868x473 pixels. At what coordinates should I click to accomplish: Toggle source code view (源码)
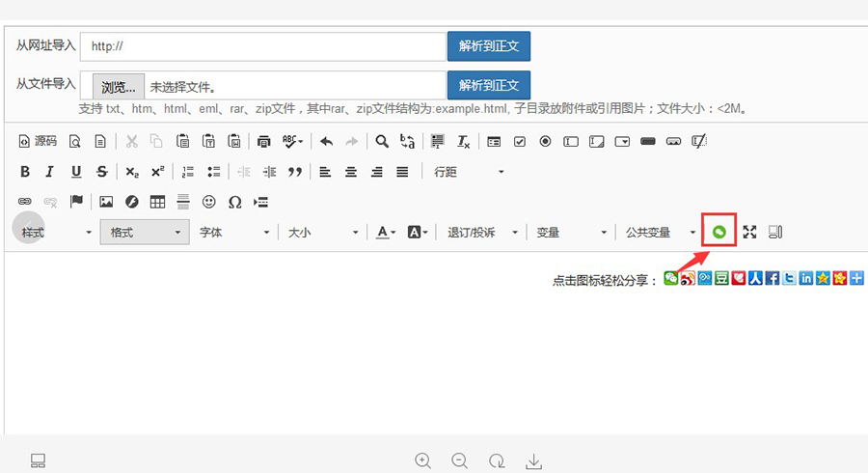click(39, 142)
